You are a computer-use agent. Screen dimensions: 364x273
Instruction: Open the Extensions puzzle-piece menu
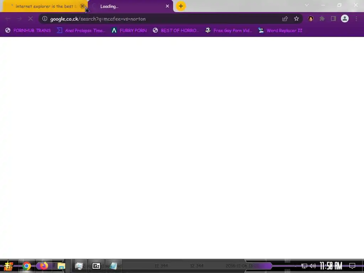(x=322, y=18)
